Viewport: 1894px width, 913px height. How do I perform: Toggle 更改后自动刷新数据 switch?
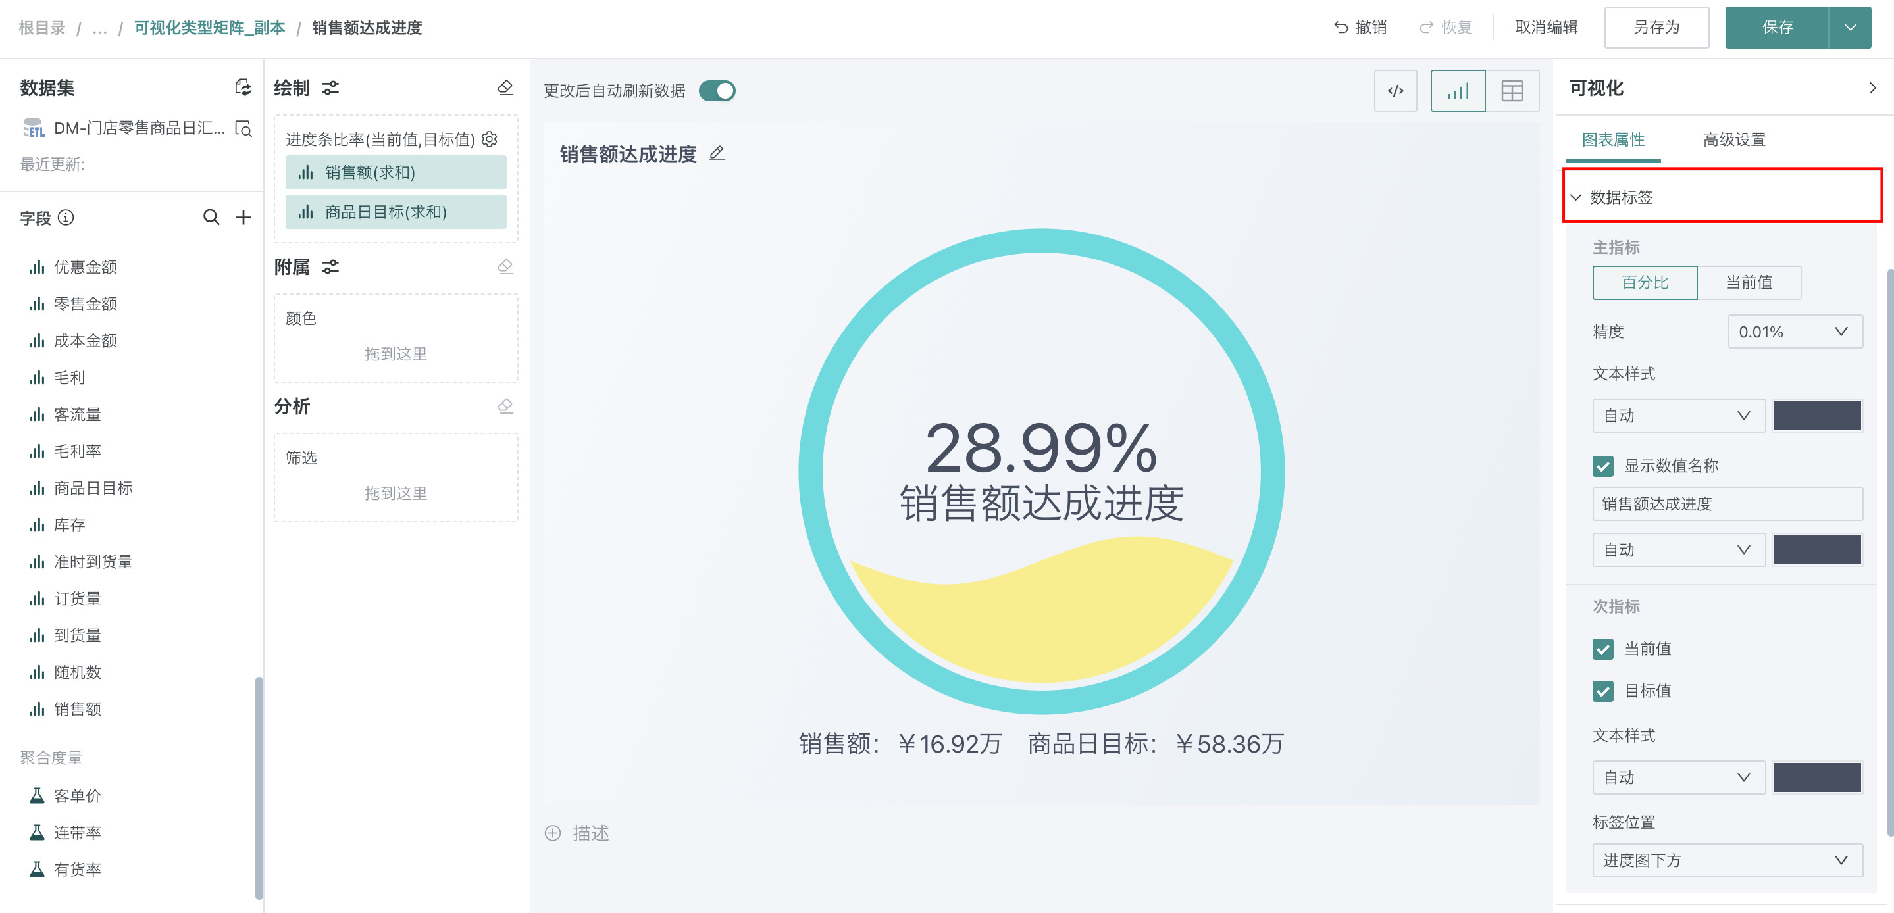coord(717,91)
